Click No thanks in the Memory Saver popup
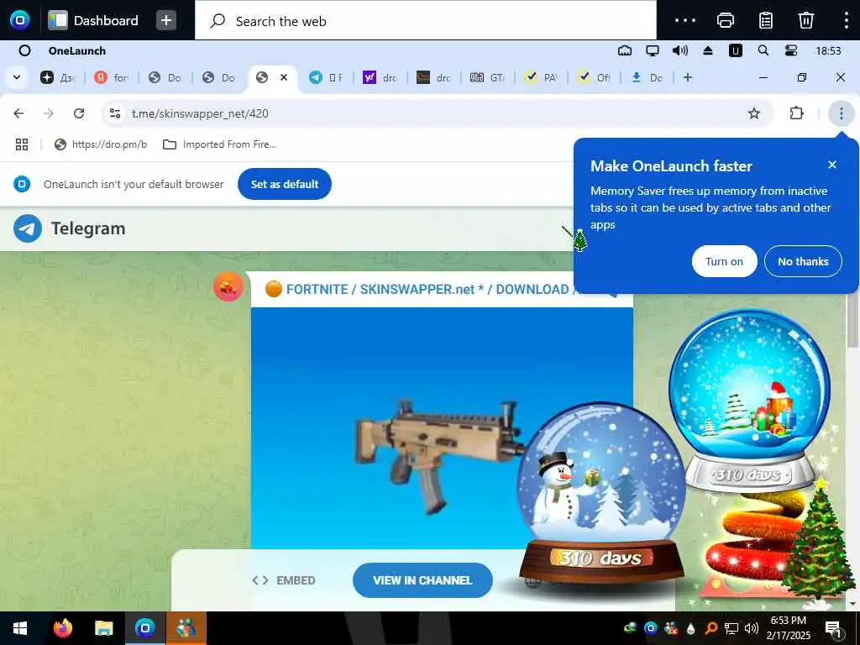The width and height of the screenshot is (860, 645). click(x=803, y=262)
